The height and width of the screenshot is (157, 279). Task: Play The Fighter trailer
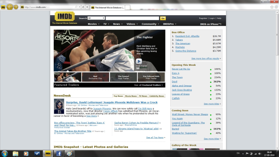pos(139,61)
